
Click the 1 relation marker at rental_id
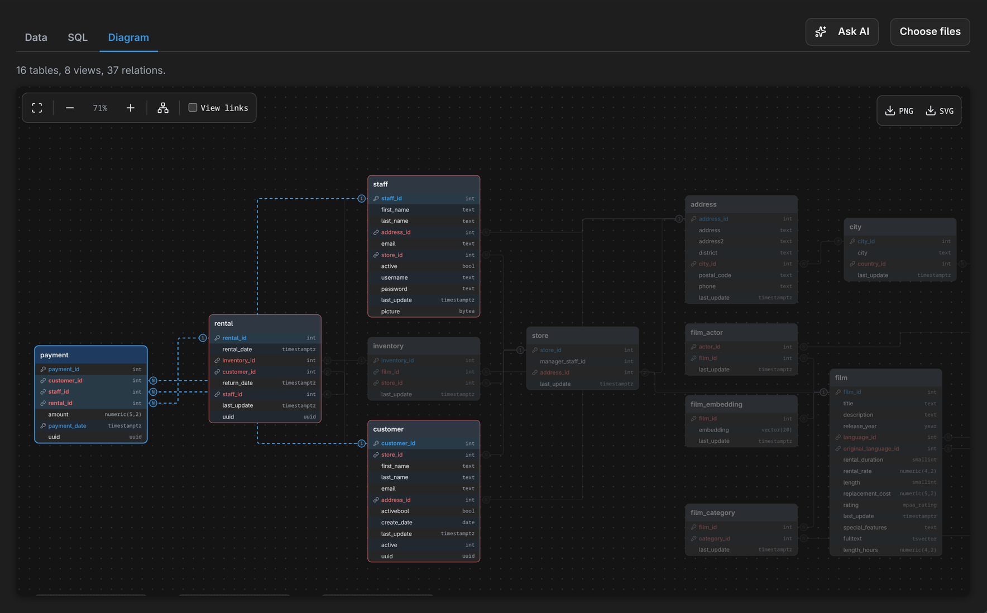tap(203, 338)
